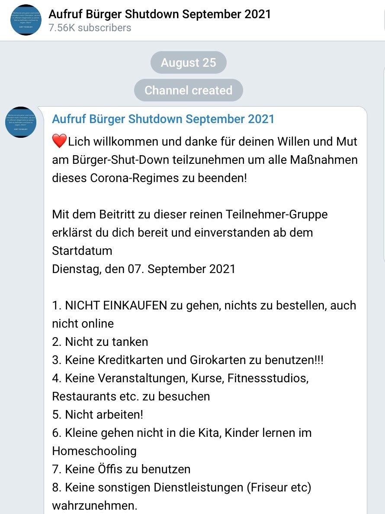The image size is (385, 514).
Task: Select the Channel created service label
Action: point(188,90)
